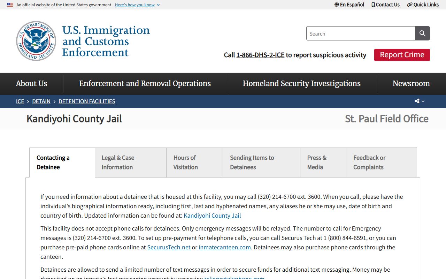This screenshot has width=446, height=279.
Task: Click the globe En Español icon
Action: point(337,5)
